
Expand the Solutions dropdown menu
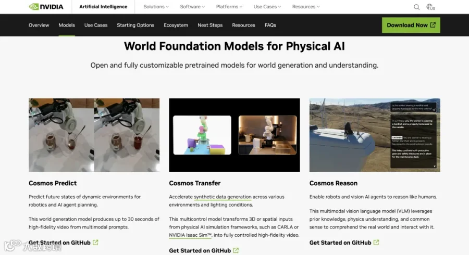click(156, 7)
